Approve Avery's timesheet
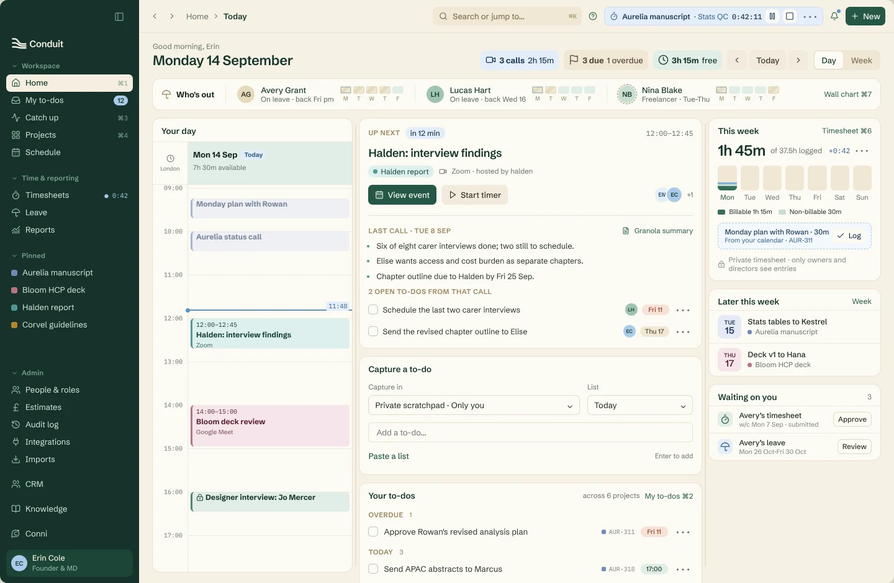This screenshot has height=583, width=894. click(x=852, y=419)
